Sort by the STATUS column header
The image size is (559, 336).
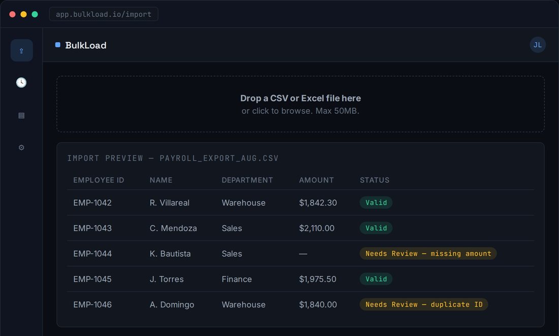coord(375,180)
